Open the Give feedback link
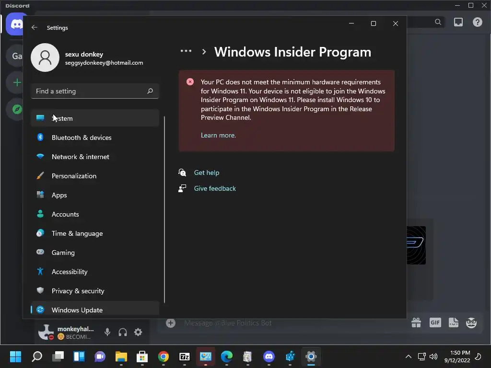The height and width of the screenshot is (368, 491). tap(215, 188)
